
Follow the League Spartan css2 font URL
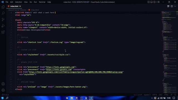point(76,72)
